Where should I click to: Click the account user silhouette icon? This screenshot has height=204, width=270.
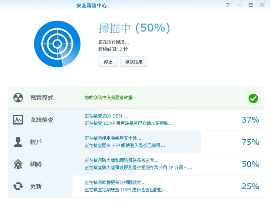tap(18, 142)
